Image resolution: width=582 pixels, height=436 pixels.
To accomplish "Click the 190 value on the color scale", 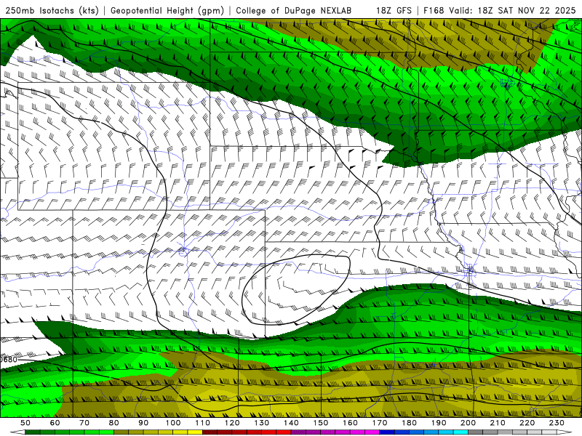I will [x=439, y=423].
